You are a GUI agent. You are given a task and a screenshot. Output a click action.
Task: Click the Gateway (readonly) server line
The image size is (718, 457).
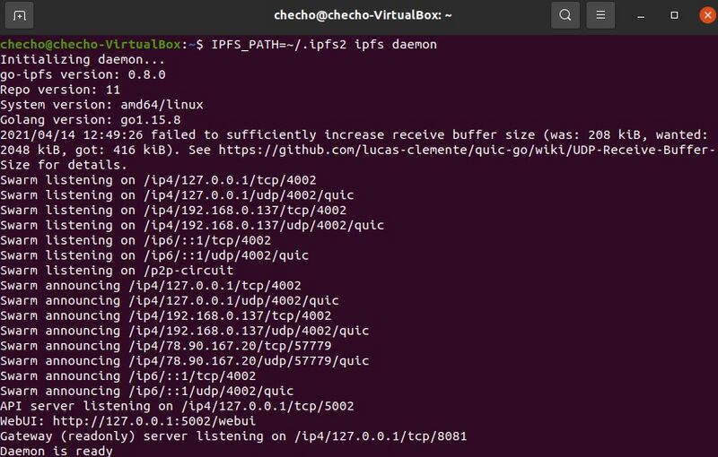click(x=233, y=436)
